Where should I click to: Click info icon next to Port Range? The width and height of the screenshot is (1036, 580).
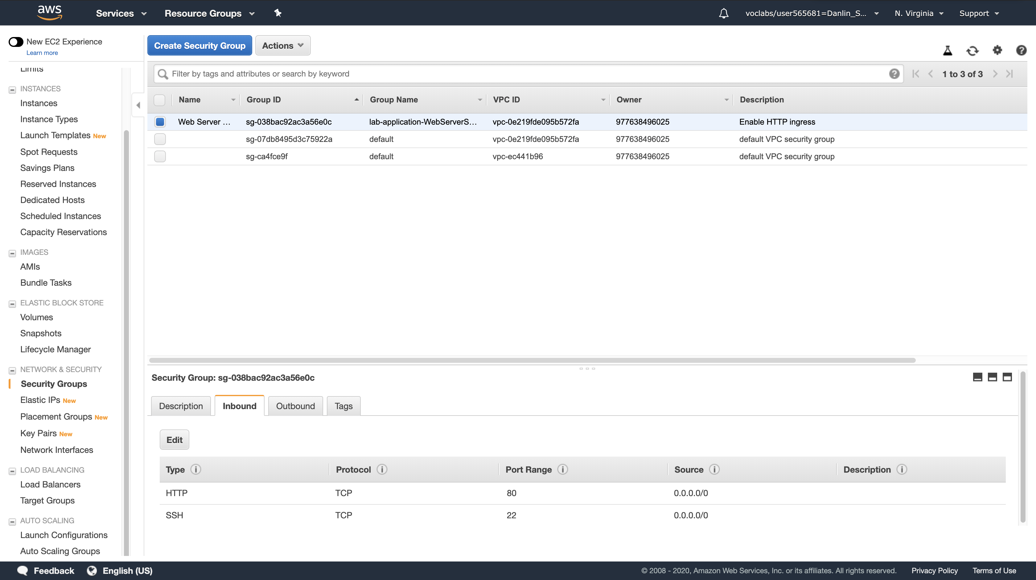pos(563,469)
